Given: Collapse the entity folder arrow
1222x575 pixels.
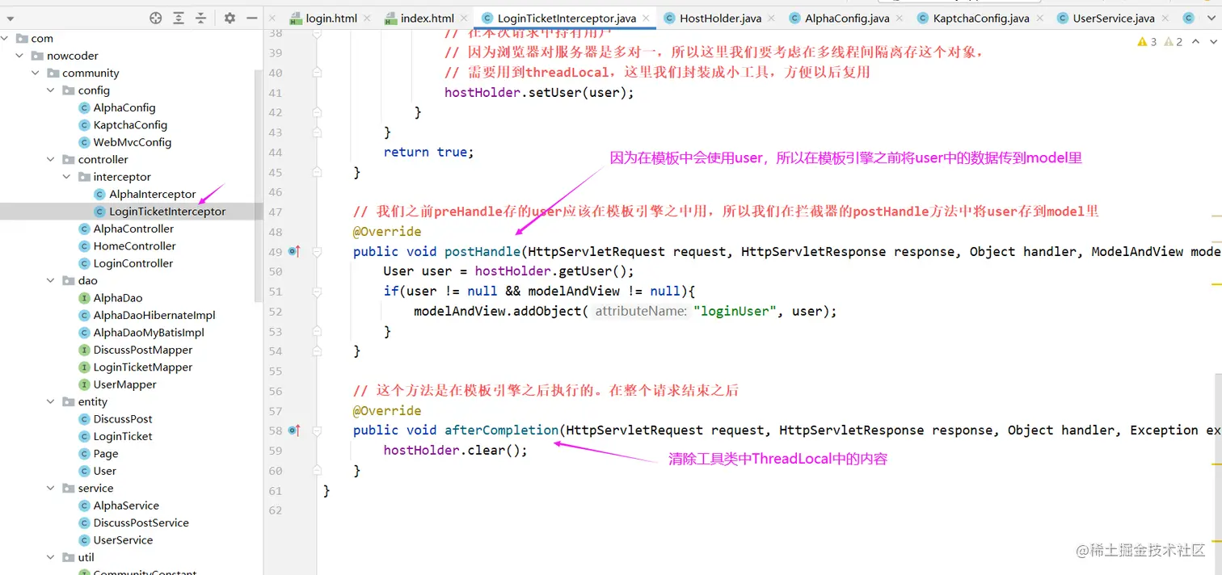Looking at the screenshot, I should tap(51, 401).
